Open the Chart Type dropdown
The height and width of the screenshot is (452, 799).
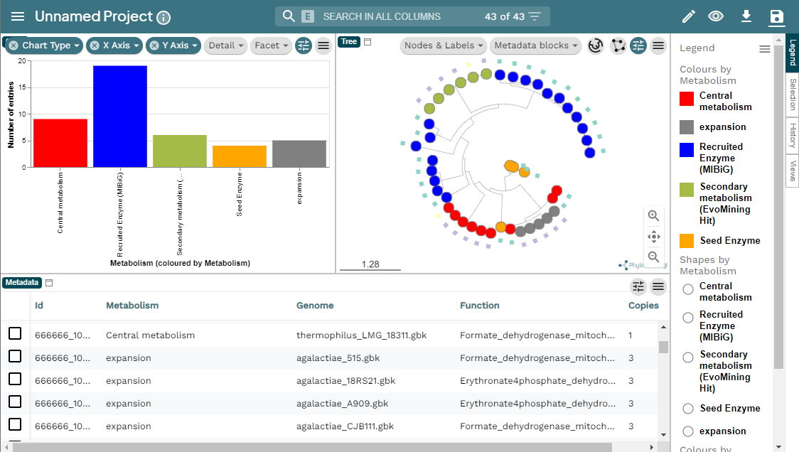(43, 45)
